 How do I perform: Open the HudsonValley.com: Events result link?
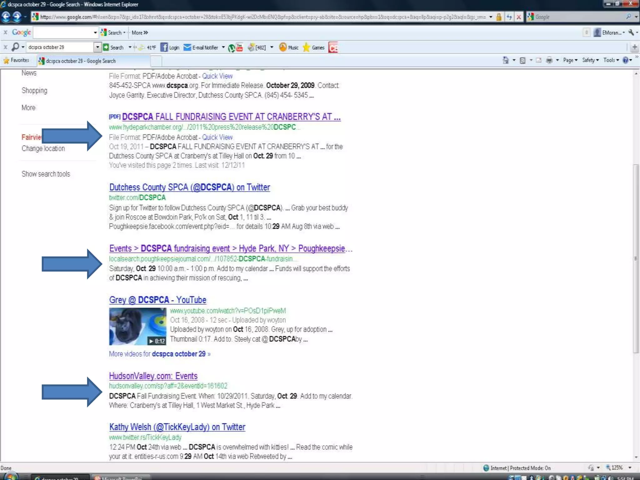[x=153, y=376]
